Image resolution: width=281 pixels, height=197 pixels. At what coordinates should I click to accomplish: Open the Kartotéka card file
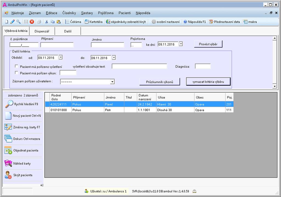pyautogui.click(x=94, y=22)
